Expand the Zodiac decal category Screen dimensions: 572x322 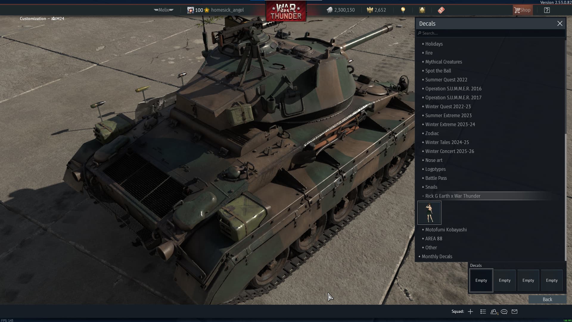pyautogui.click(x=432, y=133)
